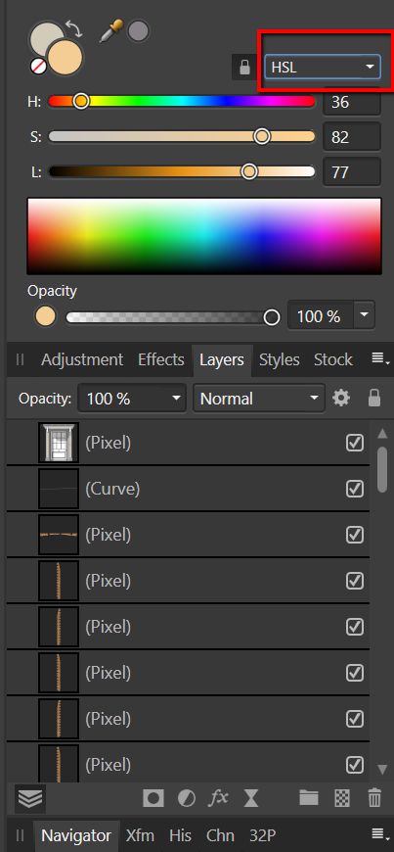The width and height of the screenshot is (394, 852).
Task: Hide the (Curve) layer using its checkbox
Action: (355, 489)
